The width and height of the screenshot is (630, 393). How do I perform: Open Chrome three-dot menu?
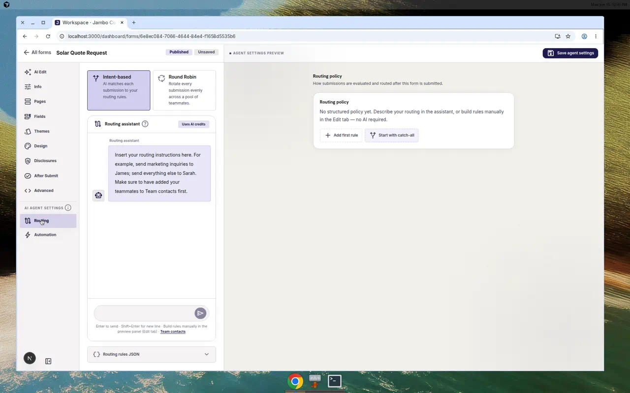pos(596,36)
